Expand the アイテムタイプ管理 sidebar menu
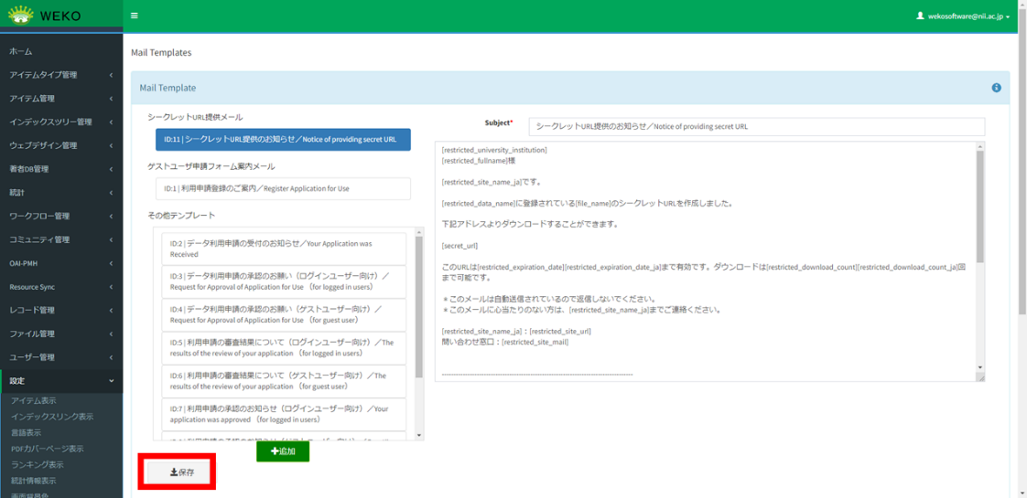This screenshot has height=498, width=1027. 60,75
